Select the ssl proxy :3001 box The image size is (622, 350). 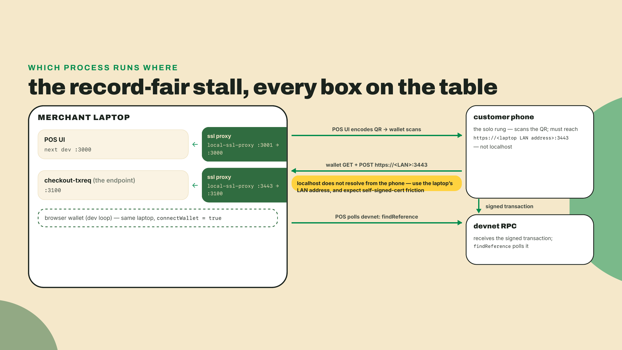244,144
